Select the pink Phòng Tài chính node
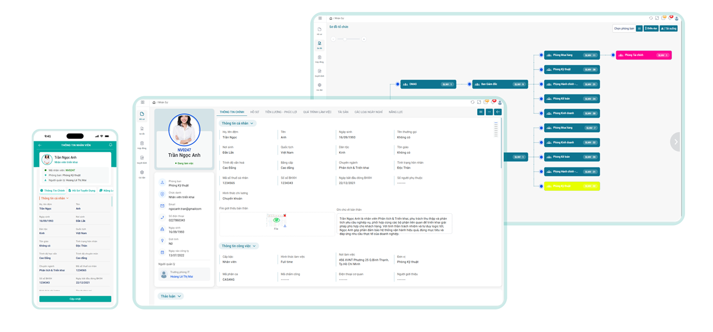The width and height of the screenshot is (713, 332). [x=643, y=55]
